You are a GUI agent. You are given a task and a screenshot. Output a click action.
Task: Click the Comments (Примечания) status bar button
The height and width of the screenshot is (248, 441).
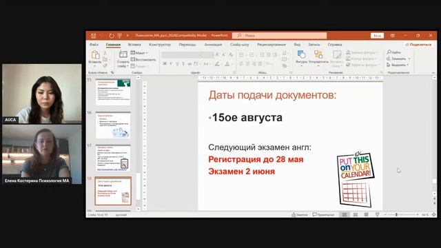pos(323,214)
